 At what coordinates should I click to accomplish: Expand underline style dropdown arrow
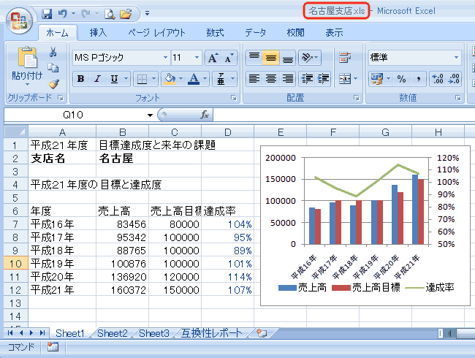click(x=126, y=80)
